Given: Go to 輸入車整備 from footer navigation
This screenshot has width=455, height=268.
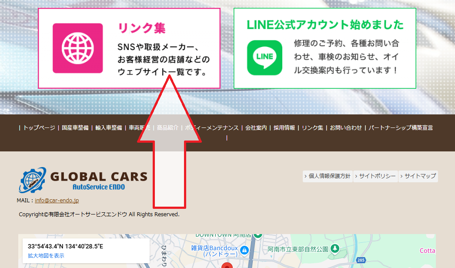Looking at the screenshot, I should coord(109,128).
